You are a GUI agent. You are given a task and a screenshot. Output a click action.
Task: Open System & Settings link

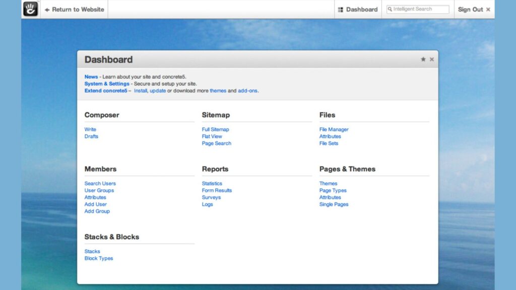[107, 84]
